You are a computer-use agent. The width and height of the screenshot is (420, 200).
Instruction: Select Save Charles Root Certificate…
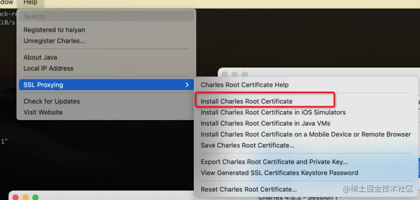(306, 145)
